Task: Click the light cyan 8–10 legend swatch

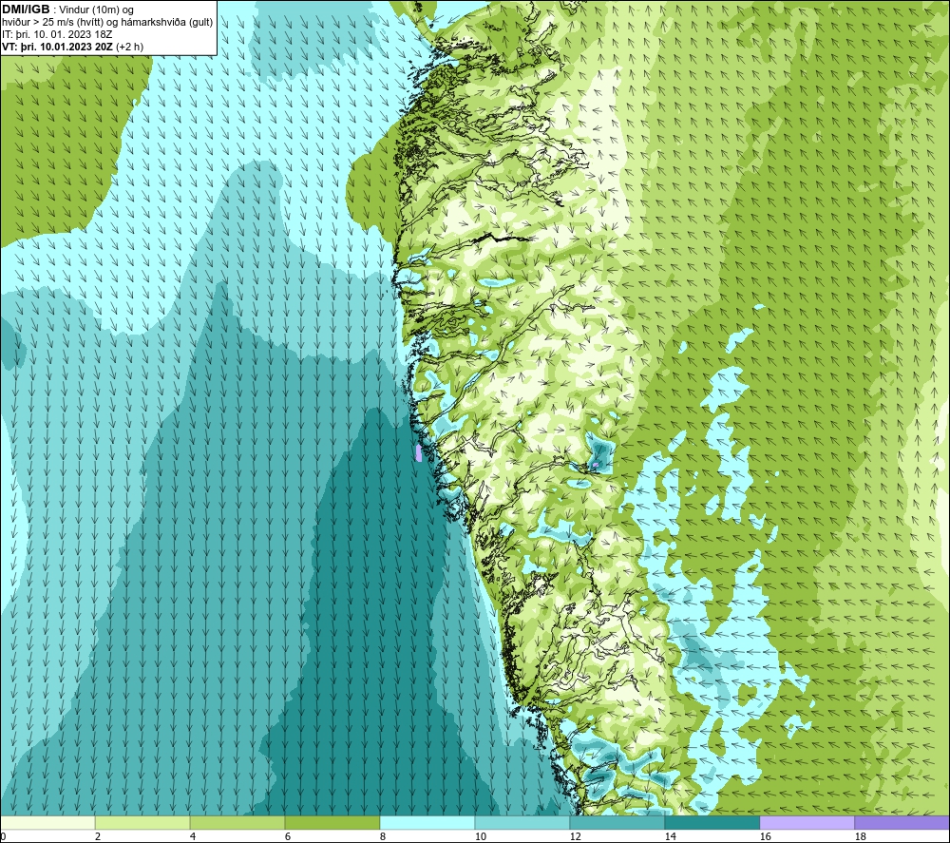Action: 427,822
